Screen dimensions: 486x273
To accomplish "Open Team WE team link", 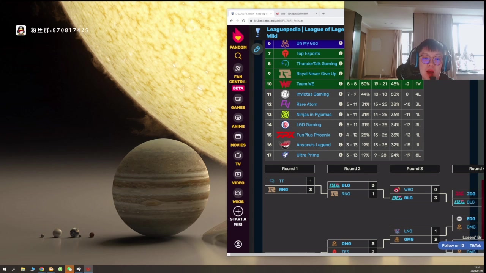I will click(x=305, y=84).
